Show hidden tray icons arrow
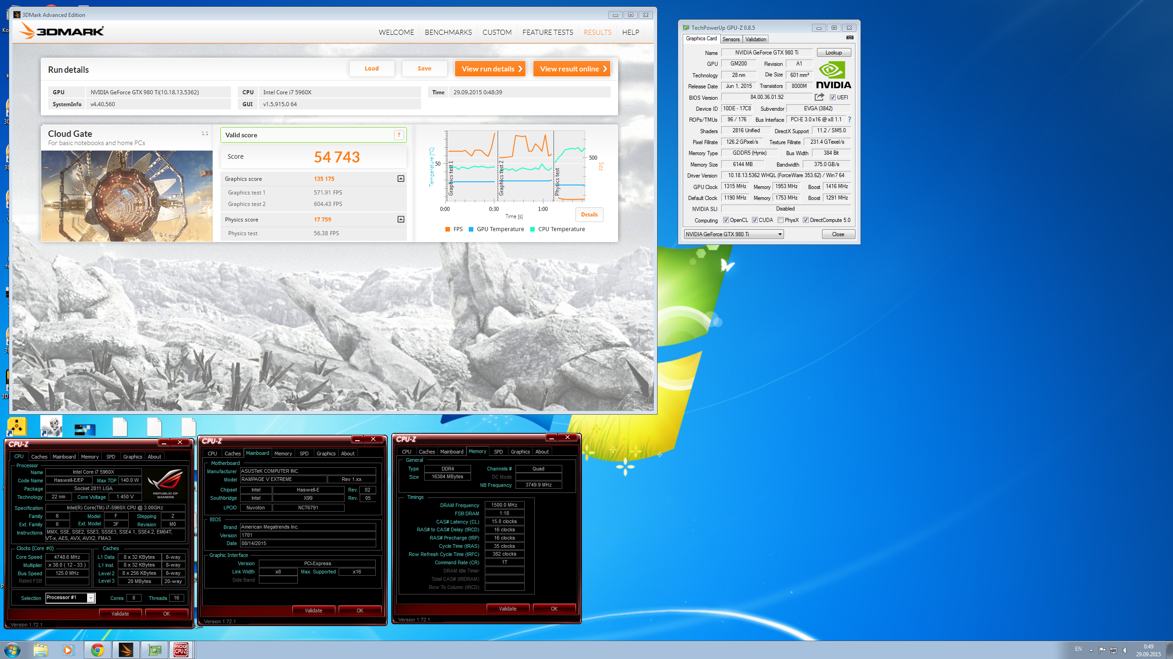This screenshot has height=659, width=1173. (x=1091, y=650)
